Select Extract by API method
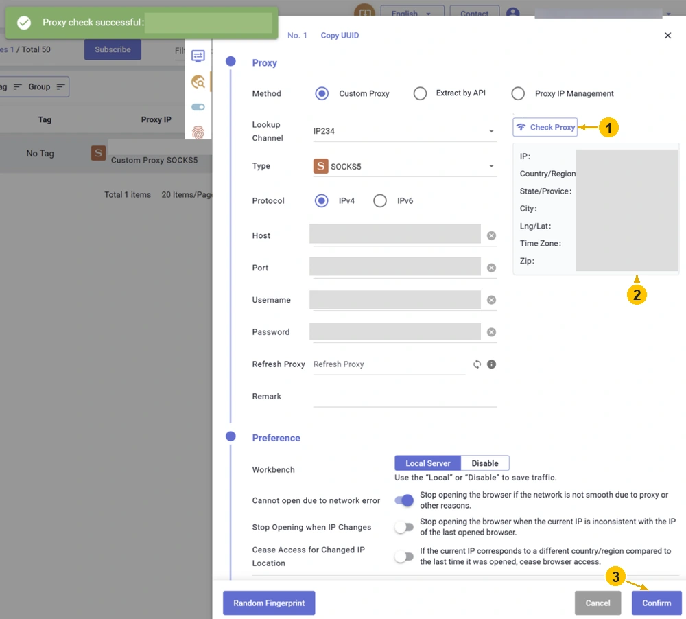The width and height of the screenshot is (686, 619). (420, 93)
